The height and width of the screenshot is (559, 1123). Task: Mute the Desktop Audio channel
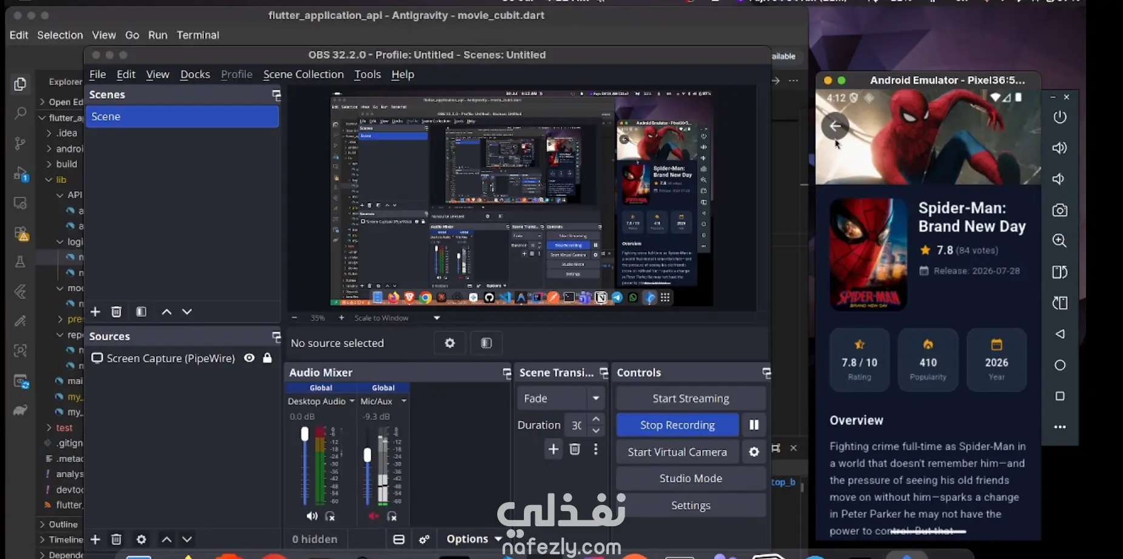(312, 516)
